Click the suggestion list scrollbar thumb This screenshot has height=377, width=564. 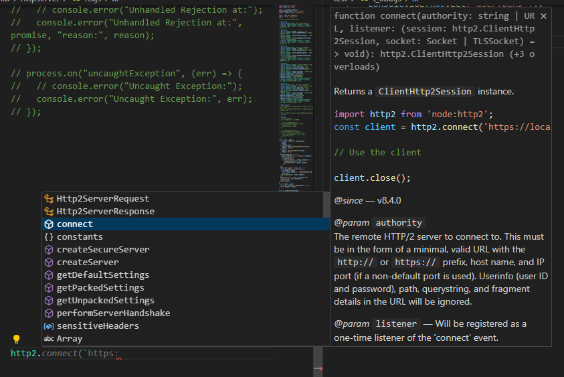tap(326, 204)
